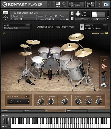Viewport: 111px width, 129px height.
Task: Open the KICK instrument dropdown arrow
Action: click(x=28, y=102)
